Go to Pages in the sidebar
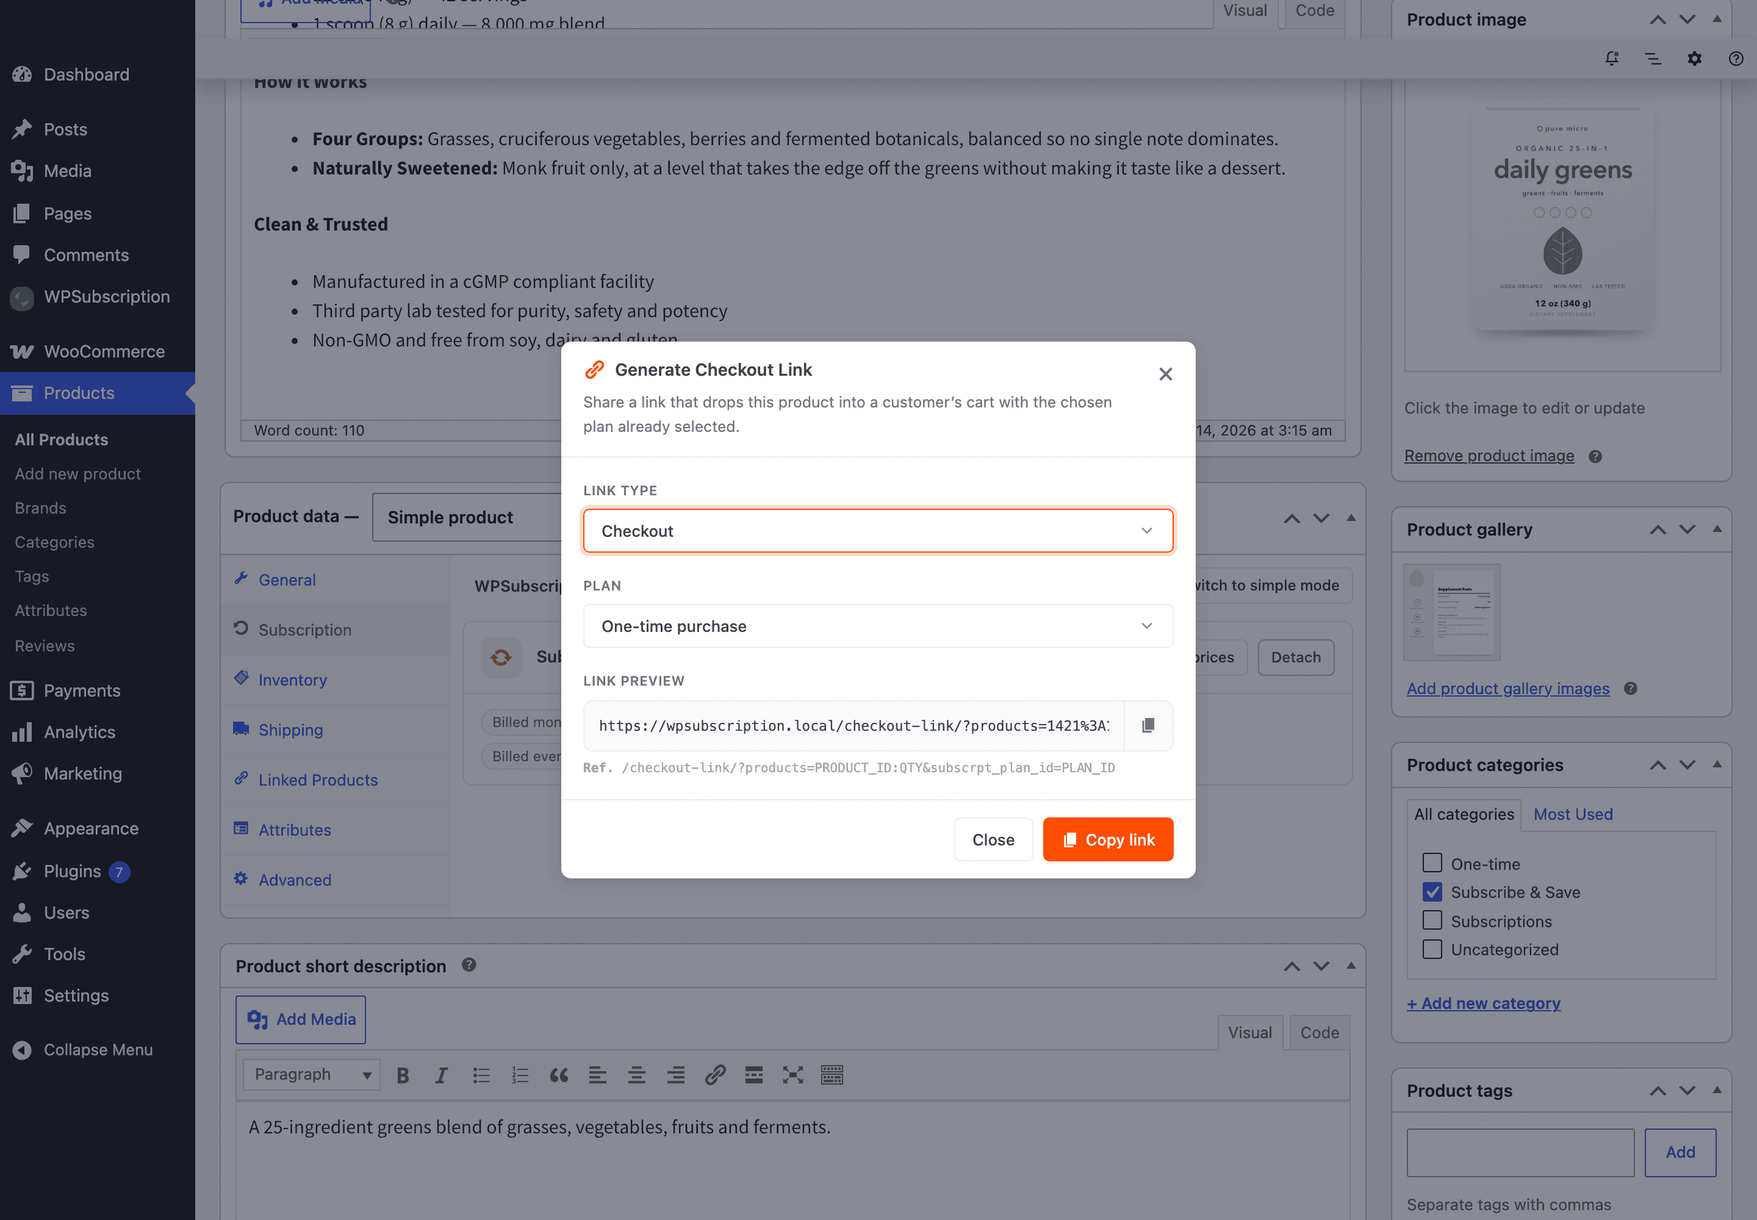 pyautogui.click(x=67, y=213)
